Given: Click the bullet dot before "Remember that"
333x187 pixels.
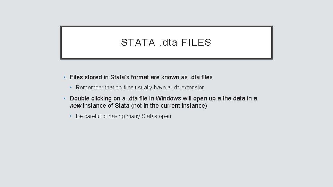Looking at the screenshot, I should (x=71, y=88).
